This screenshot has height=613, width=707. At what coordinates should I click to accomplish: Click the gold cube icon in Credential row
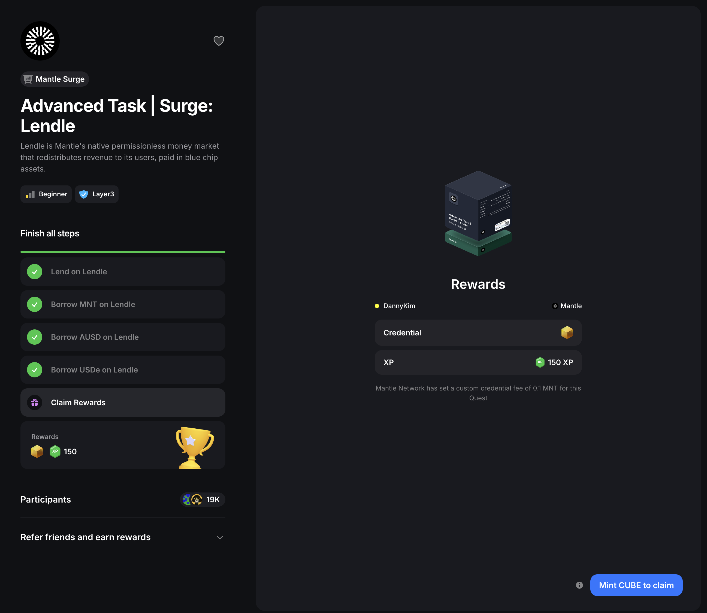pos(567,332)
